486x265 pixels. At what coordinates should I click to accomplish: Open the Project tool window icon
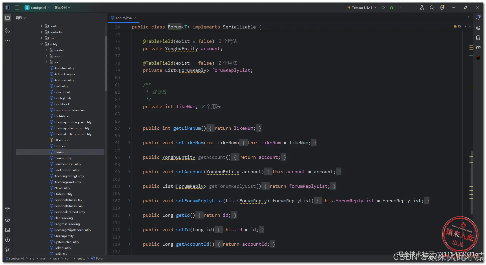point(8,18)
